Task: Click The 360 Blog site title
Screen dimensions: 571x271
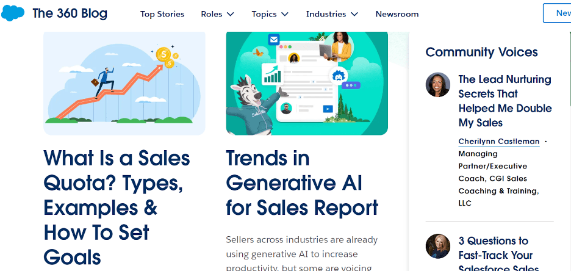Action: 70,13
